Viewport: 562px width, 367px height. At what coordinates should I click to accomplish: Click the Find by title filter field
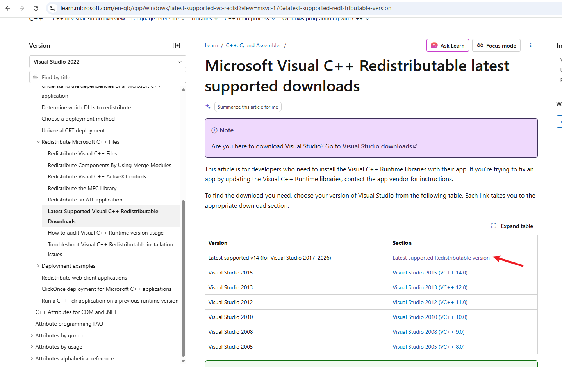tap(107, 77)
